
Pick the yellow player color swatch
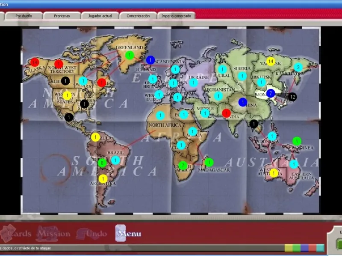(288, 248)
